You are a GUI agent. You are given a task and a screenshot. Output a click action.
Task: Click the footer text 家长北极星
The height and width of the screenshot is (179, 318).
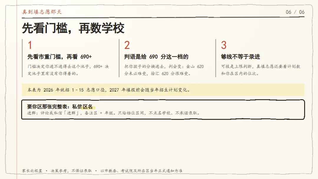click(x=32, y=171)
